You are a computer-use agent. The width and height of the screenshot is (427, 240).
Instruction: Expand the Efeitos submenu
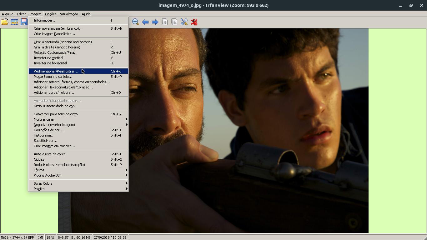78,170
